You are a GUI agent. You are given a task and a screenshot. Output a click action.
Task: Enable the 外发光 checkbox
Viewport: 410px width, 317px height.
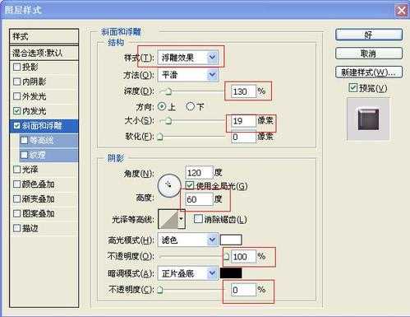[x=17, y=96]
